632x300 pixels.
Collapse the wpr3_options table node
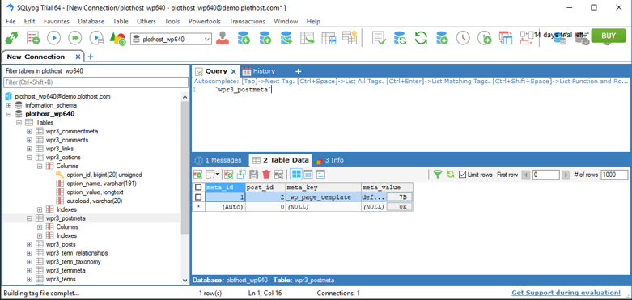click(29, 158)
